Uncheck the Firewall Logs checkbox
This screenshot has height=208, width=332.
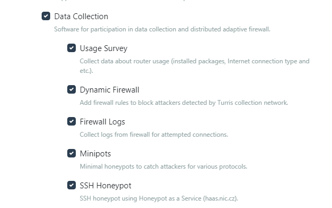click(72, 121)
